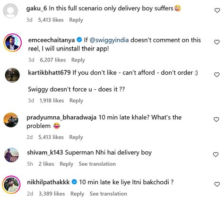Tap heart on emceechaitanya's comment
Image resolution: width=224 pixels, height=205 pixels.
click(217, 42)
